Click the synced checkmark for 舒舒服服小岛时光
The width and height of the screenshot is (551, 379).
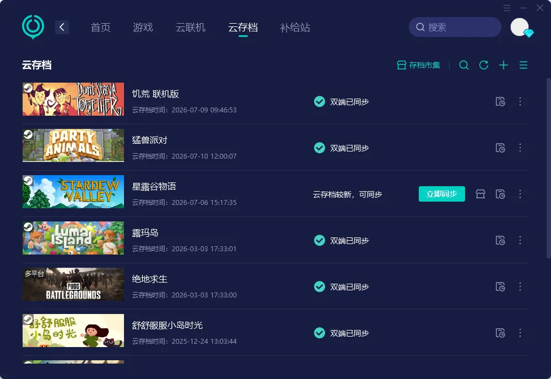320,333
